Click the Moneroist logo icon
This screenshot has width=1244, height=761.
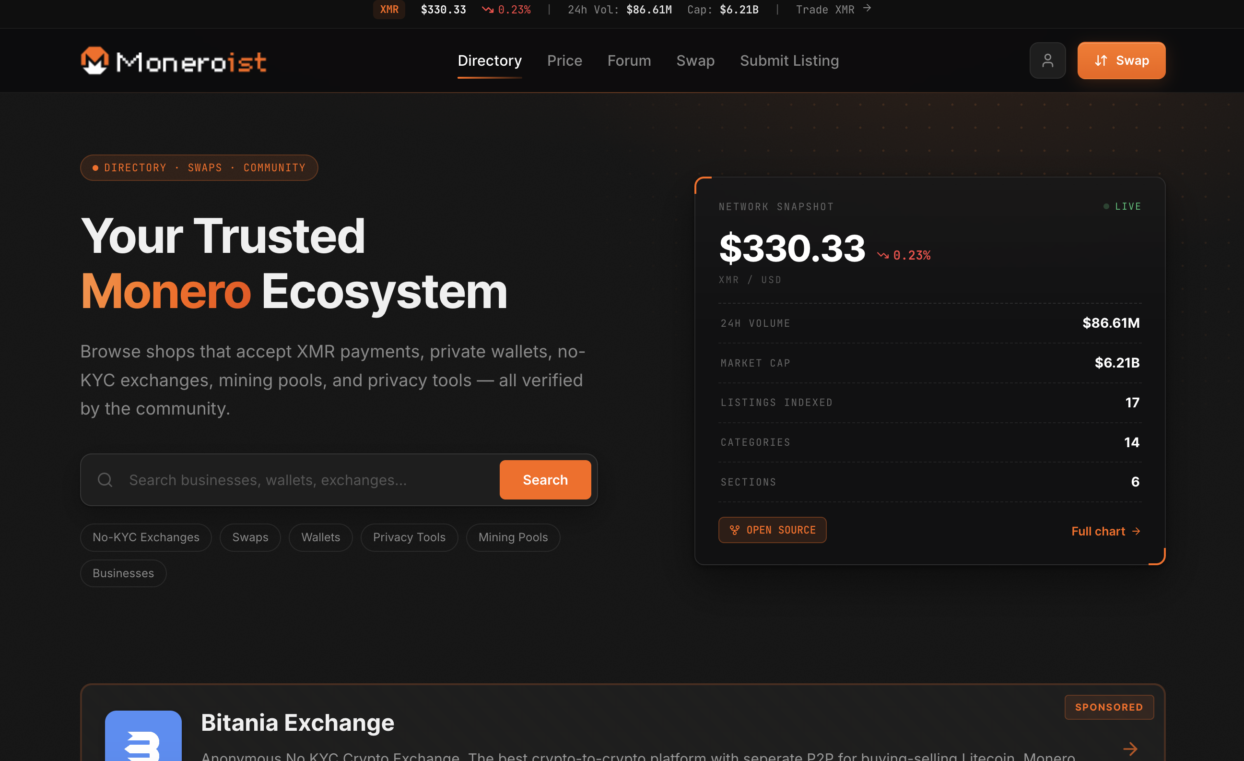point(94,60)
